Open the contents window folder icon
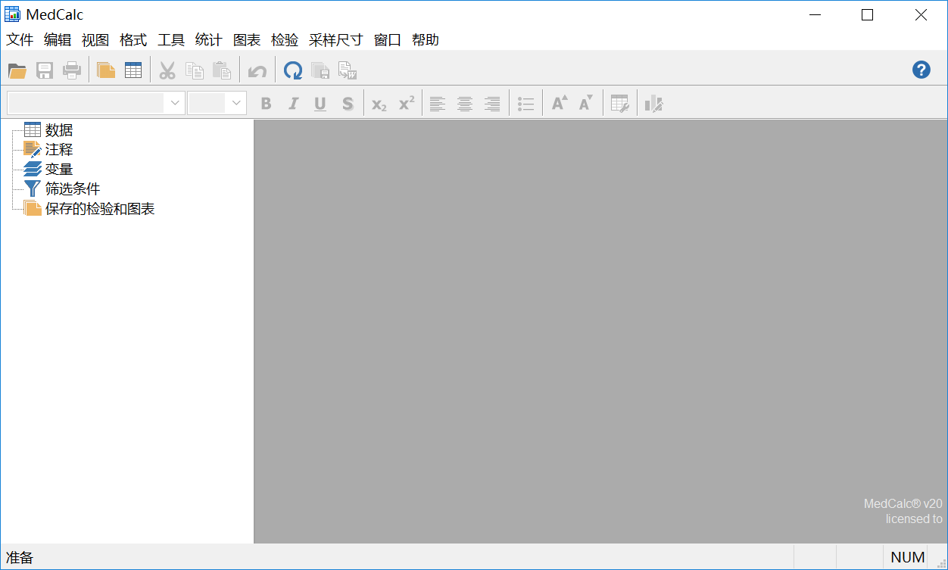This screenshot has height=570, width=948. click(106, 70)
